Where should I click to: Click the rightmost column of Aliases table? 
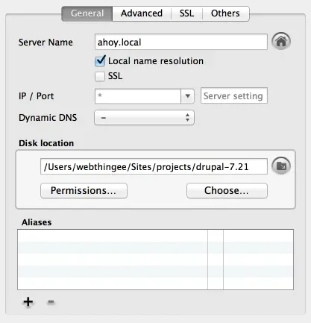pyautogui.click(x=258, y=260)
